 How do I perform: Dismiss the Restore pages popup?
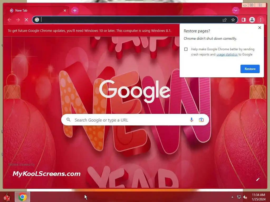(260, 28)
